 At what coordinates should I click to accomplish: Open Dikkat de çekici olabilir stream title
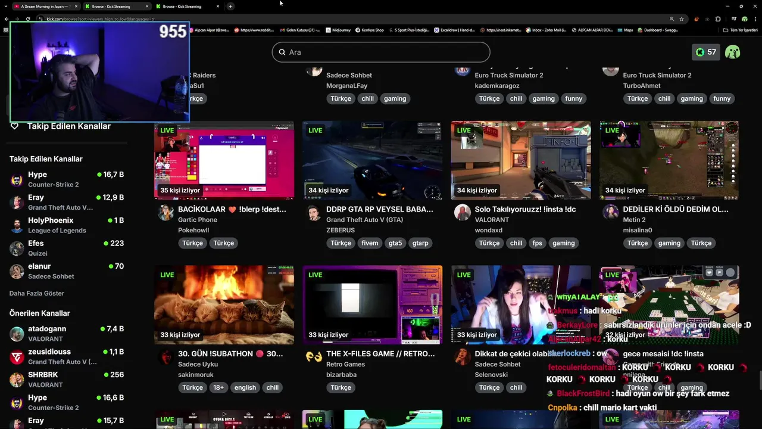coord(516,353)
